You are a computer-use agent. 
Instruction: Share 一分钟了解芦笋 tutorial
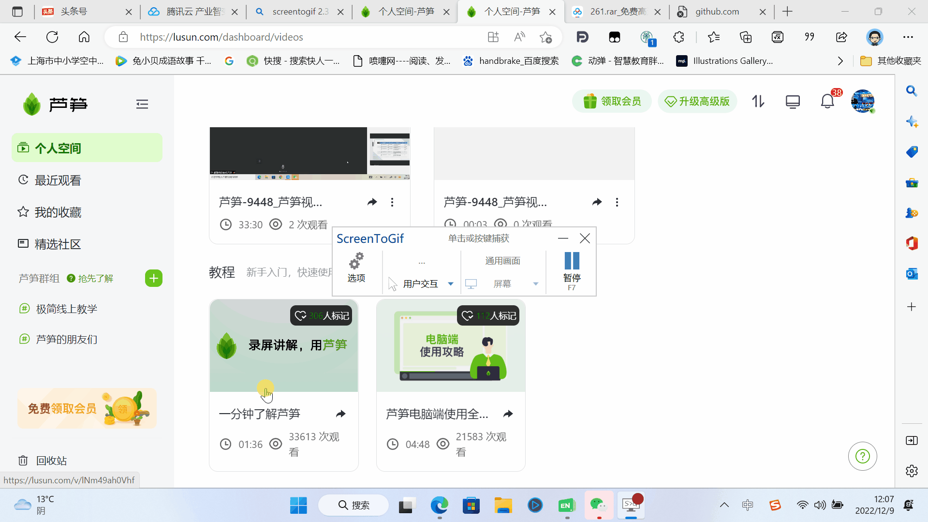pos(341,414)
